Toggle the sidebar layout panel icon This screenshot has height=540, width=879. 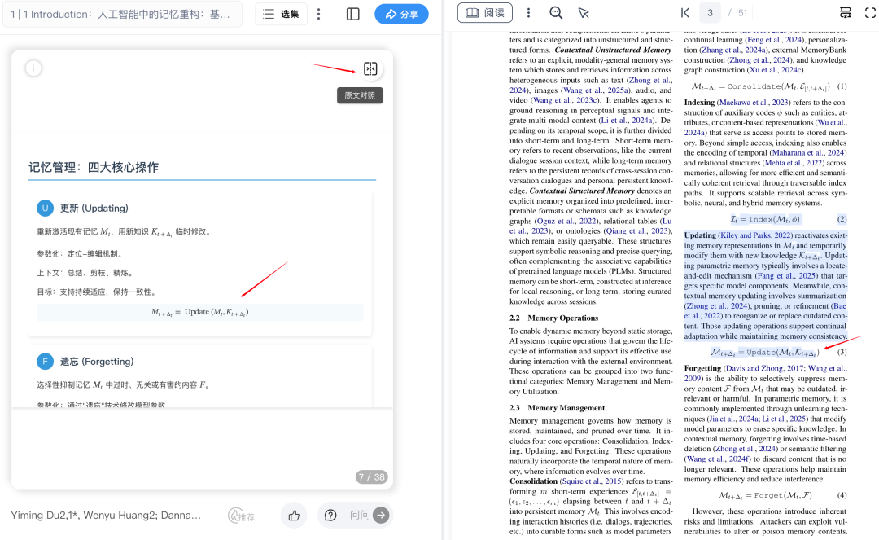tap(352, 14)
